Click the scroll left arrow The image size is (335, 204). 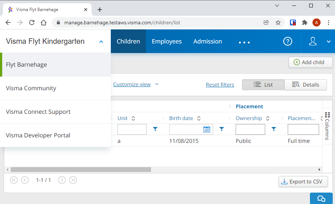7,169
